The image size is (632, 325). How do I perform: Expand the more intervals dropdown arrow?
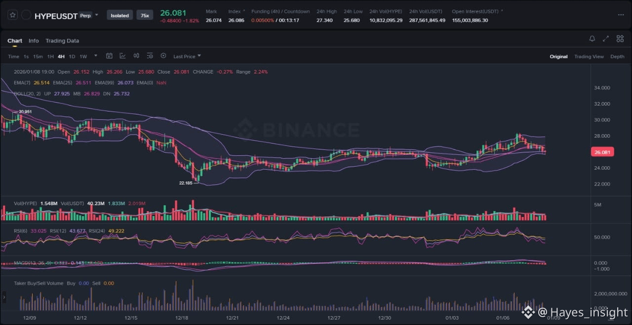click(x=96, y=56)
